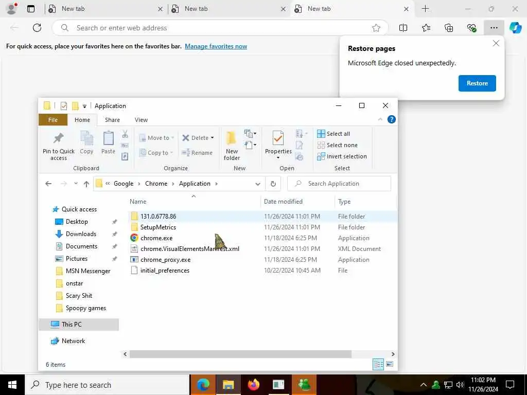Click Google in the address breadcrumb
The image size is (527, 395).
[x=124, y=184]
